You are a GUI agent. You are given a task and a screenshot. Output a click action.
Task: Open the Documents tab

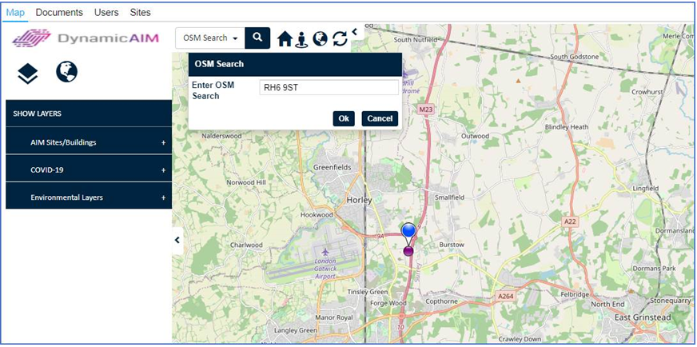coord(59,13)
